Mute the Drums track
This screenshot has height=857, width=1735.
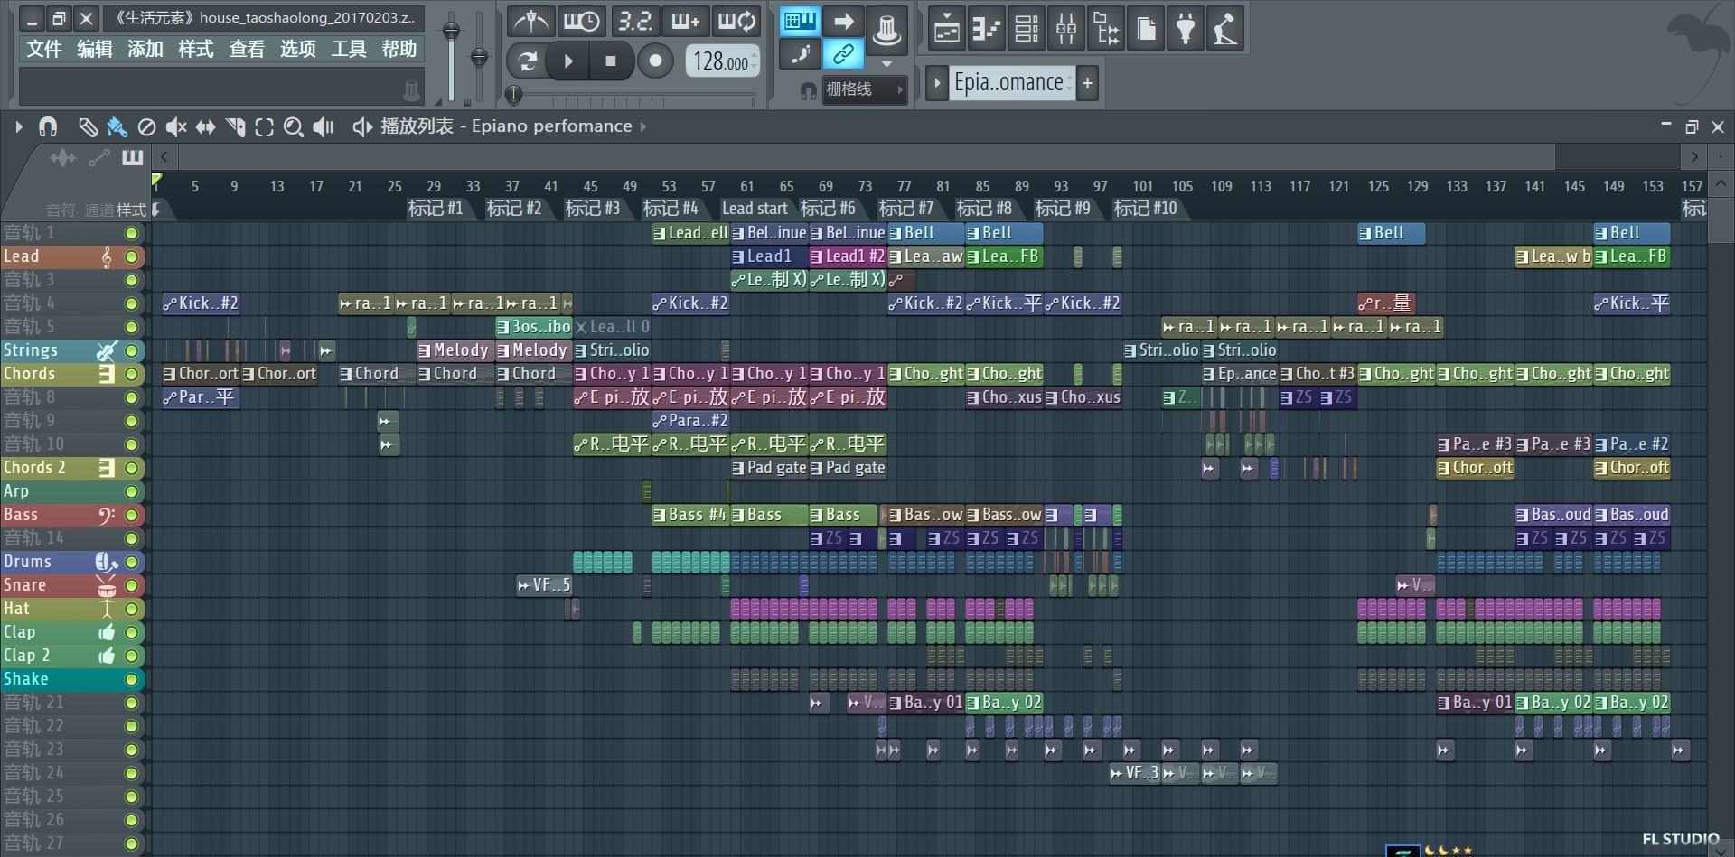coord(132,562)
